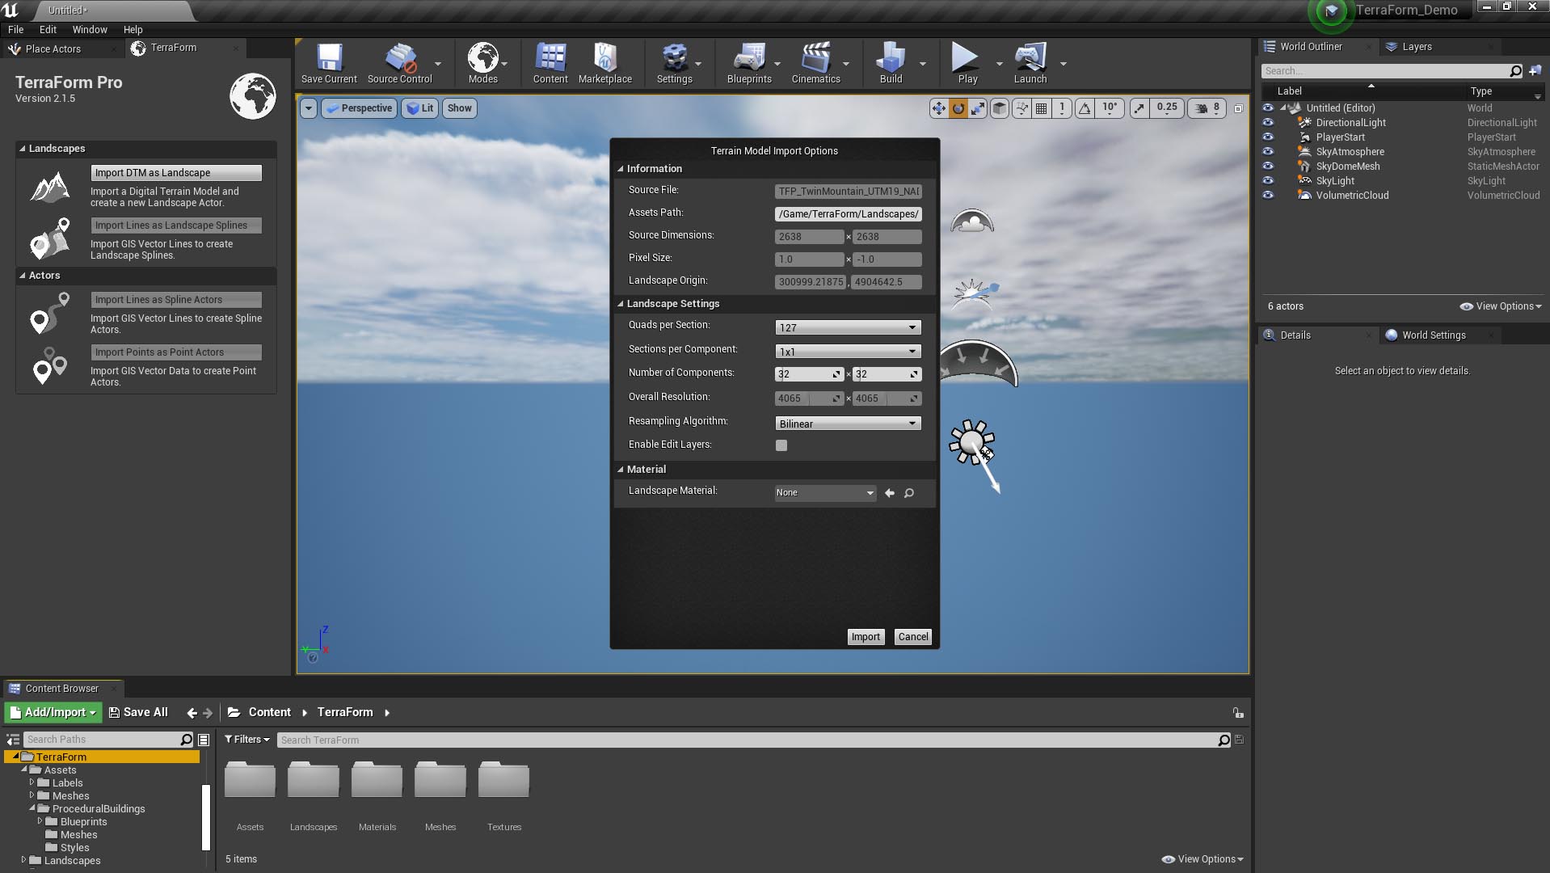1550x873 pixels.
Task: Hide SkyDomeMesh actor in outliner
Action: click(x=1268, y=167)
